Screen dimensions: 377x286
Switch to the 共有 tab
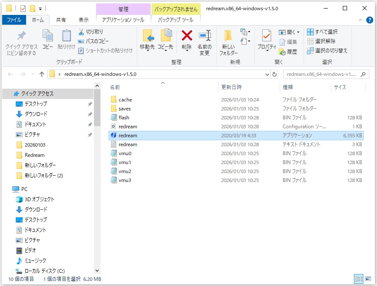click(x=61, y=20)
